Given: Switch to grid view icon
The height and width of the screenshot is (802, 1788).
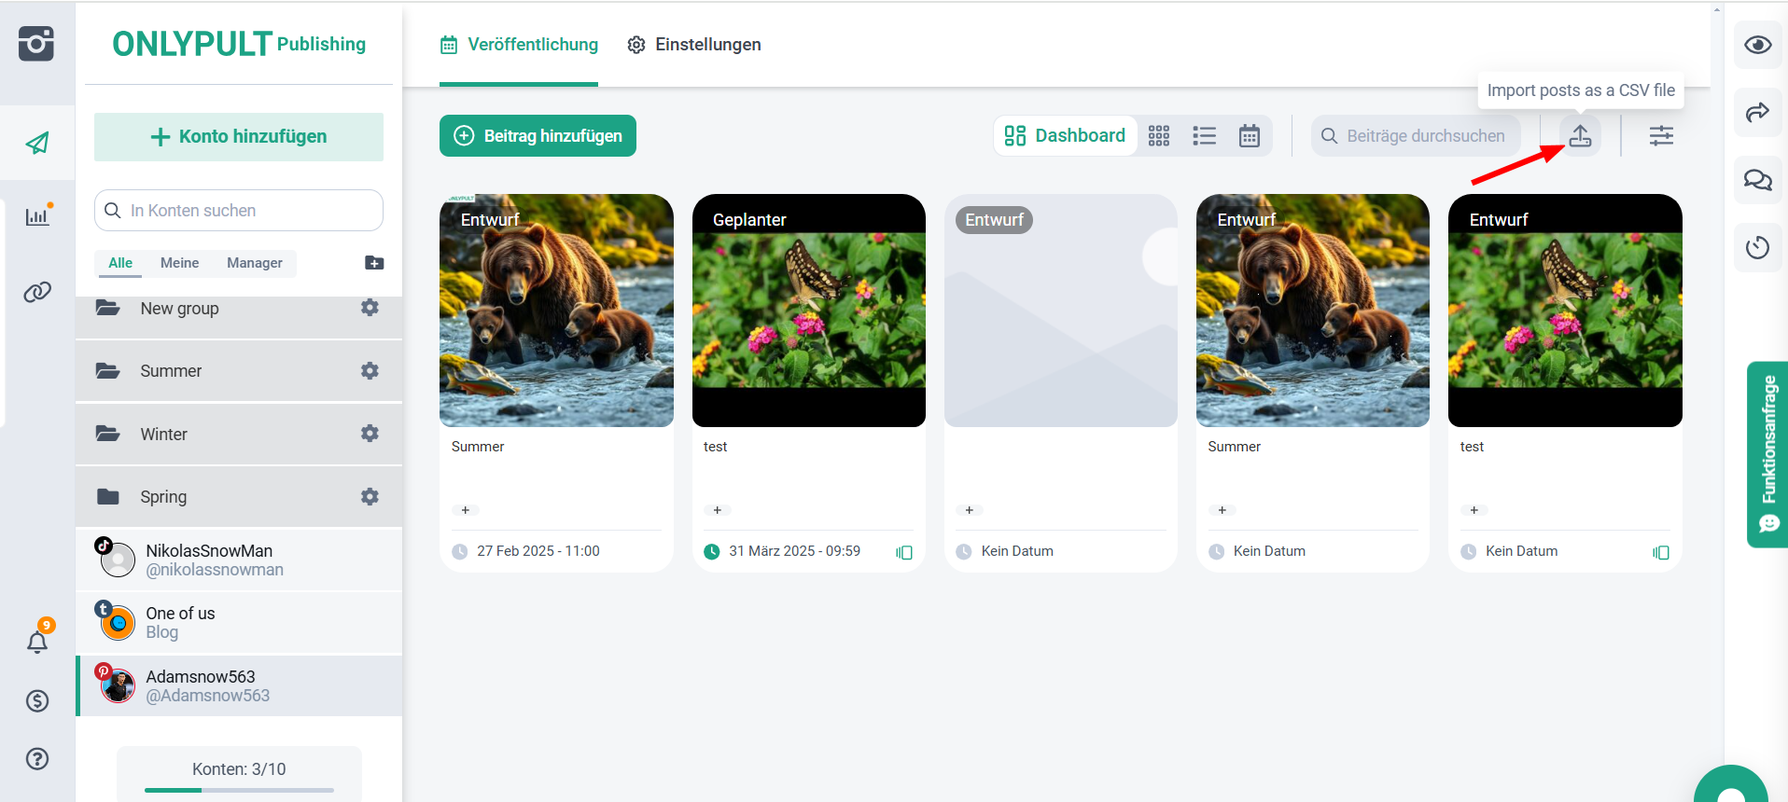Looking at the screenshot, I should point(1159,136).
